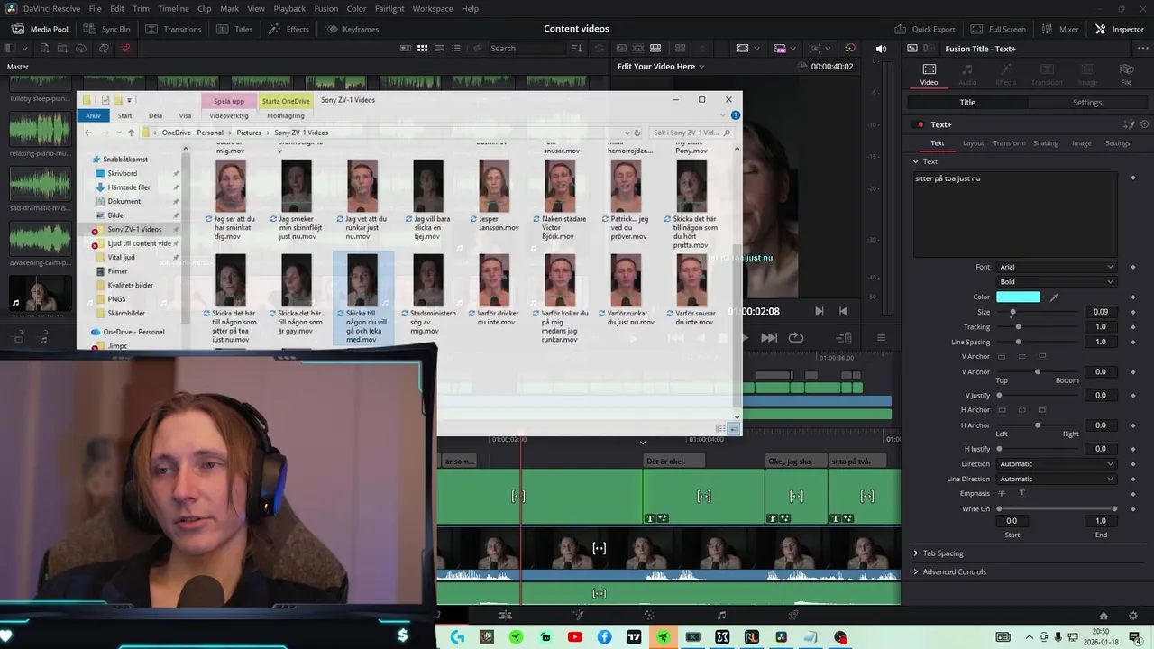Open the Fusion menu
The height and width of the screenshot is (649, 1154).
coord(326,8)
